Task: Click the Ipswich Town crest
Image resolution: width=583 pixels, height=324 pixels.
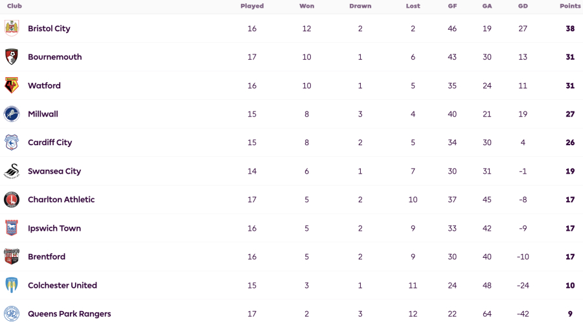Action: point(12,228)
